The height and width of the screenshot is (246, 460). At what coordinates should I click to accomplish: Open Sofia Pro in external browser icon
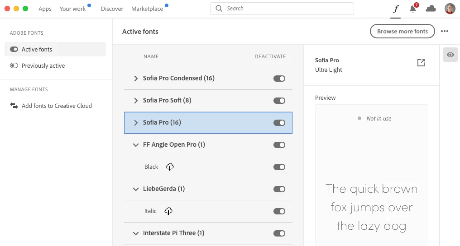pyautogui.click(x=421, y=63)
